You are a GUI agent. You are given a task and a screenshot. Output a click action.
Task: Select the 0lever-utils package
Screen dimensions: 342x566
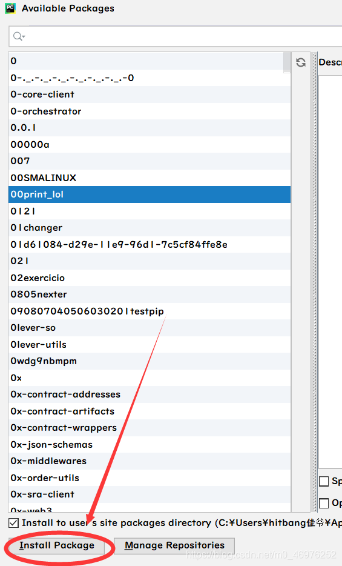[150, 344]
